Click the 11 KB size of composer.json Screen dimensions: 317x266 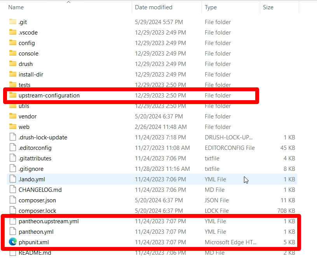click(x=288, y=200)
